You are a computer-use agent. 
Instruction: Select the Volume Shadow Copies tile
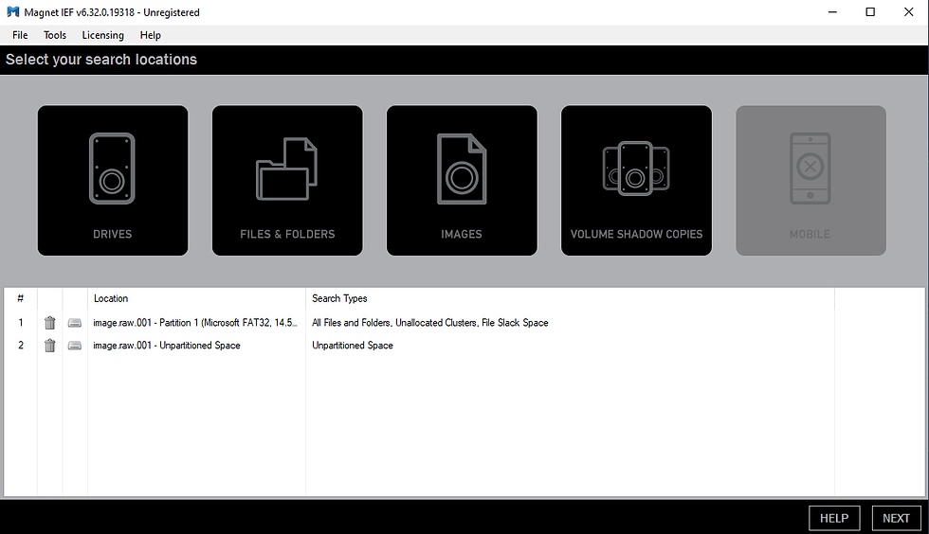[636, 181]
